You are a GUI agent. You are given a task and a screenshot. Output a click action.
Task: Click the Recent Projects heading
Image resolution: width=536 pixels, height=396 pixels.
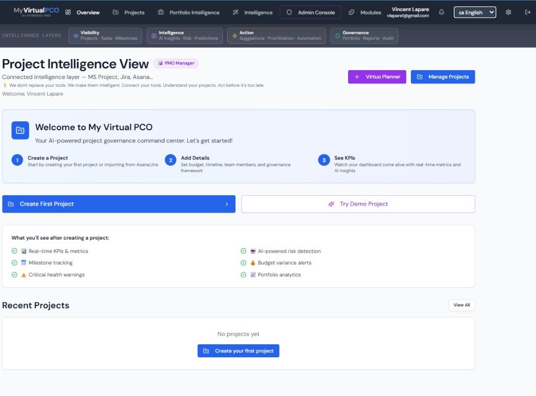pyautogui.click(x=36, y=305)
